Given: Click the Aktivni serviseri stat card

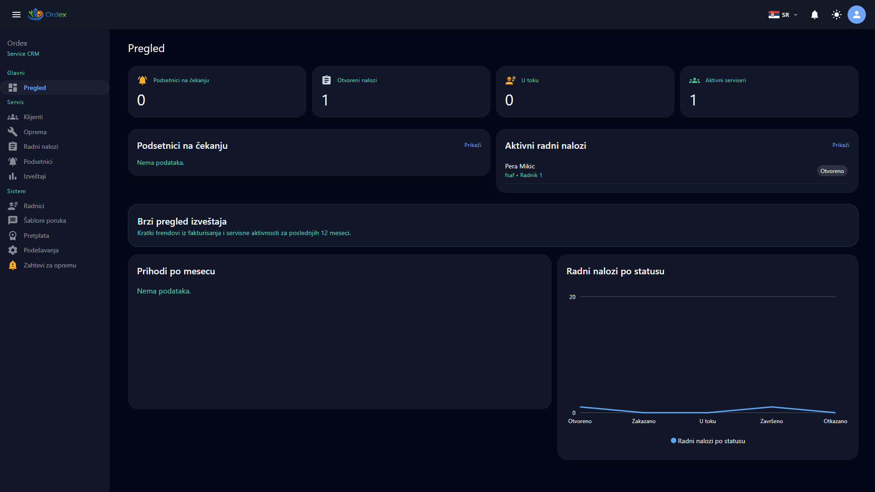Looking at the screenshot, I should tap(769, 92).
